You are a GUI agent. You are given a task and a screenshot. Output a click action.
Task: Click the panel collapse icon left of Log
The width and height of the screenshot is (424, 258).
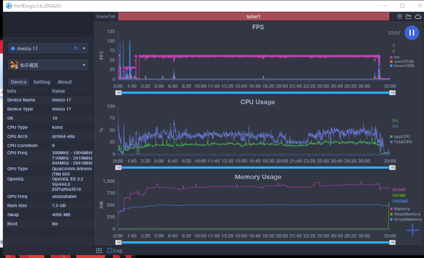coord(99,250)
